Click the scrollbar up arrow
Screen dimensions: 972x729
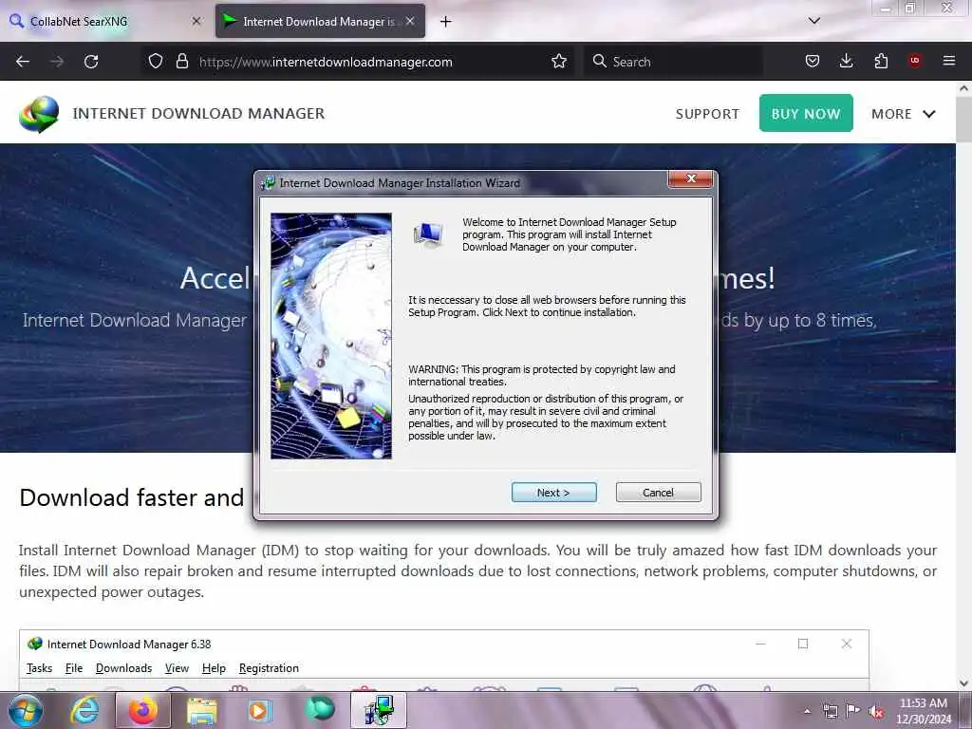pyautogui.click(x=963, y=88)
